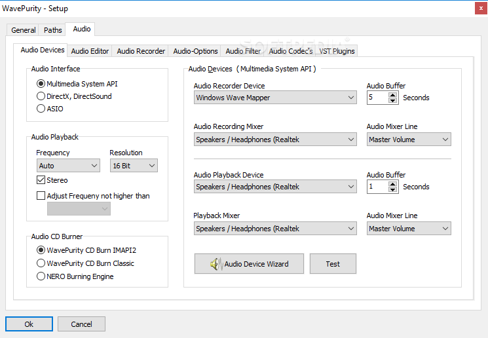Screen dimensions: 488x338
Task: Go to the Audio-Options tab
Action: click(x=195, y=51)
